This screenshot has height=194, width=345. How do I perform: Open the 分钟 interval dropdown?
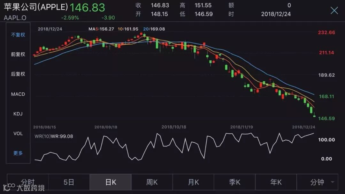point(317,182)
